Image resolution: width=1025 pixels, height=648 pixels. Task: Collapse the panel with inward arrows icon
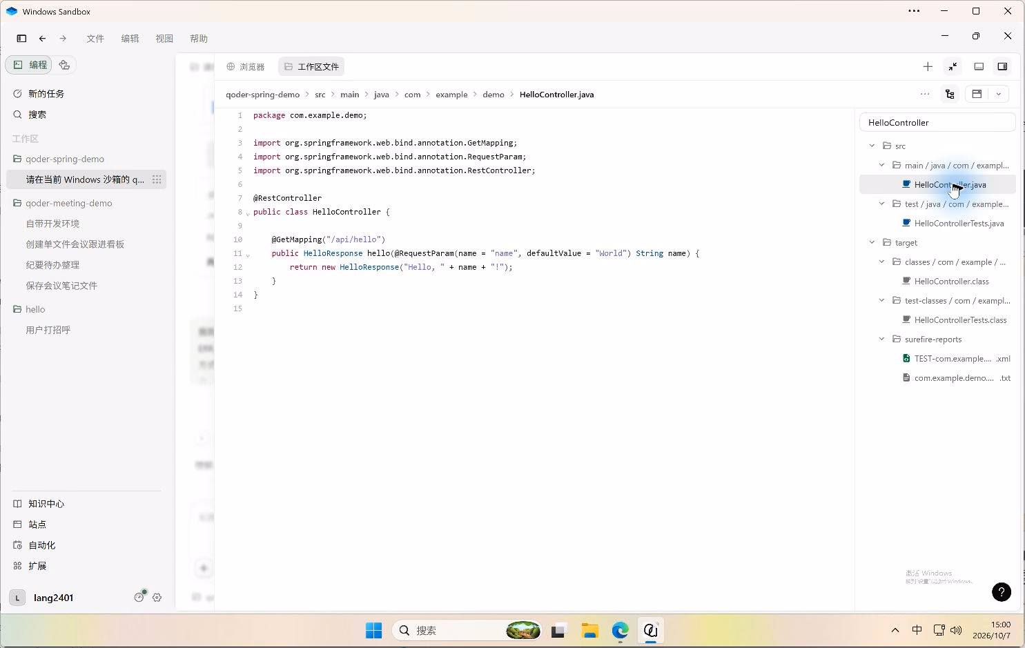953,67
